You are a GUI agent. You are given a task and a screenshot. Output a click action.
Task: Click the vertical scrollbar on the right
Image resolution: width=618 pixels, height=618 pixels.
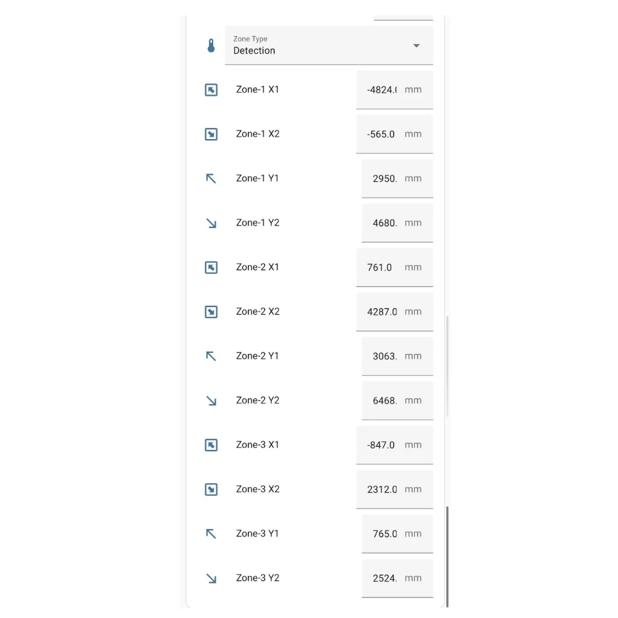[447, 556]
